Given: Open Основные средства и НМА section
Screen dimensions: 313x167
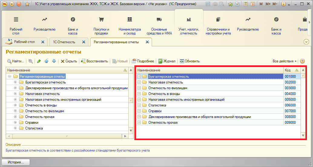Looking at the screenshot, I should (159, 25).
